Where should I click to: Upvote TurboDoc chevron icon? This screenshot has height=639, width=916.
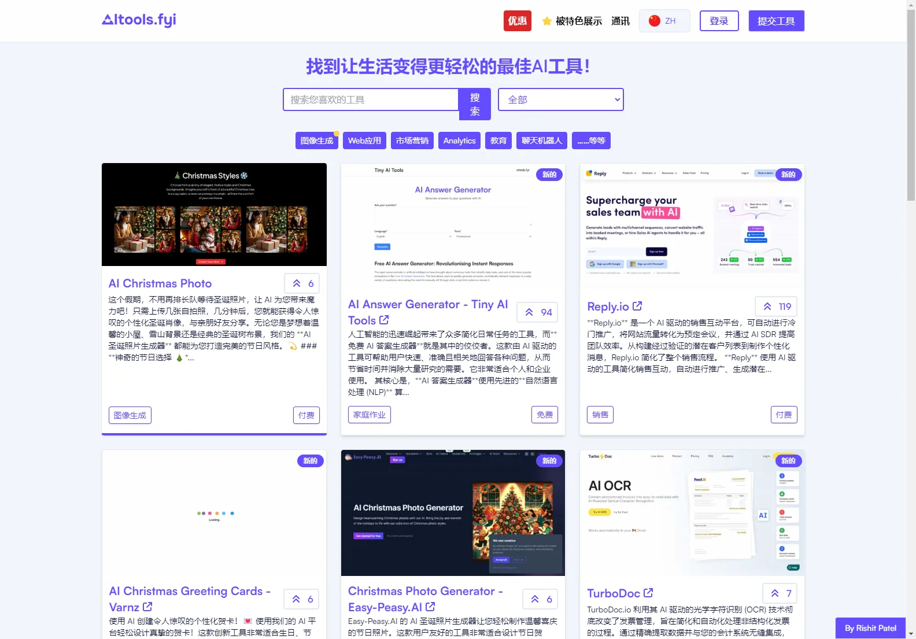775,593
